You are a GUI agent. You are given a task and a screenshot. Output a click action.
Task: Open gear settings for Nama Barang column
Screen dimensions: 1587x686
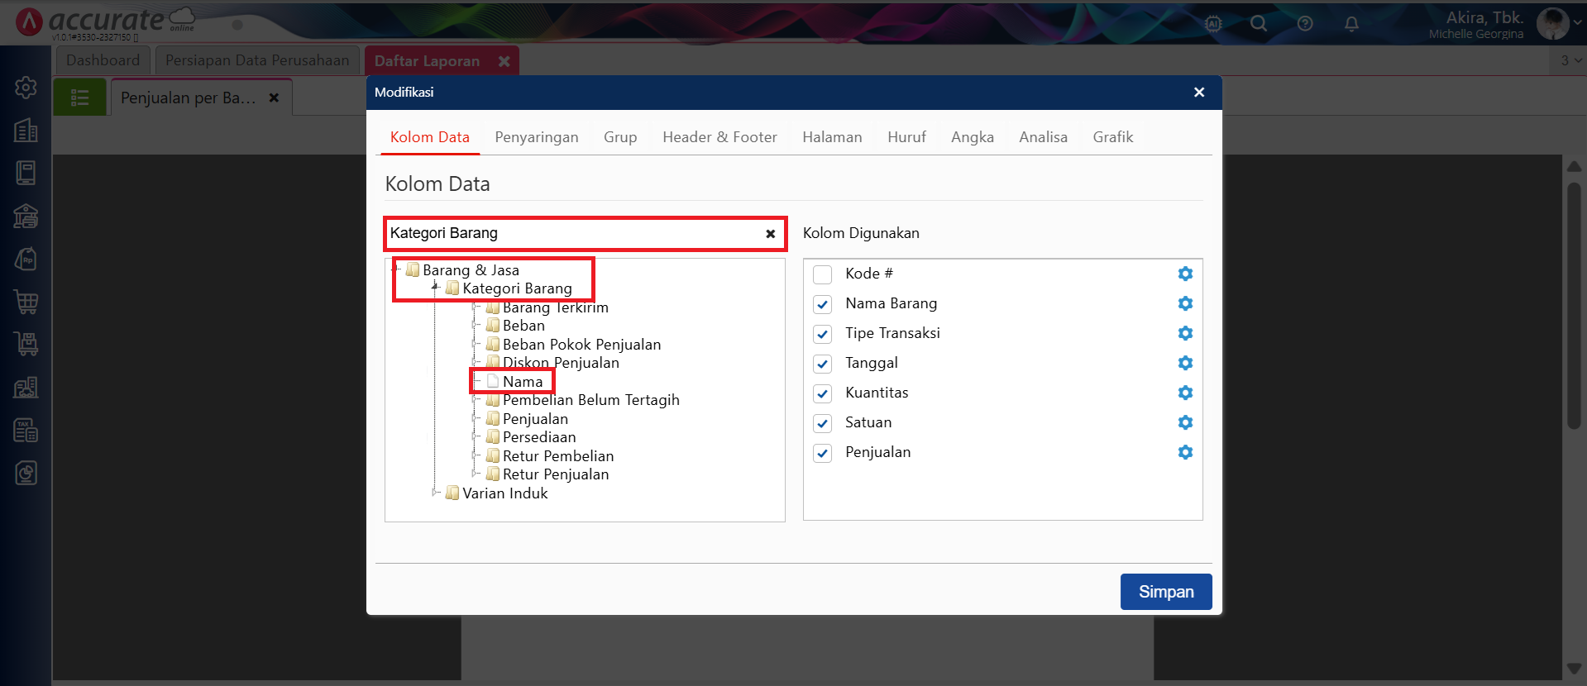[x=1185, y=303]
